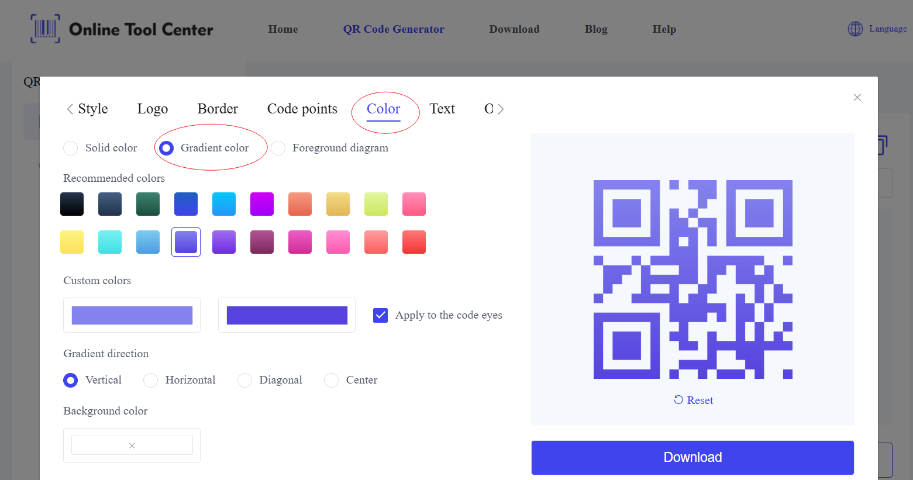Open the Text tab
Screen dimensions: 913x480
pos(442,109)
